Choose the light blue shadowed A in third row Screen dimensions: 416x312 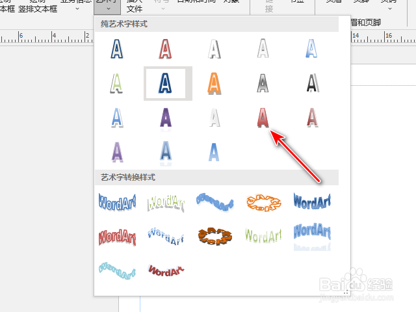(x=117, y=118)
